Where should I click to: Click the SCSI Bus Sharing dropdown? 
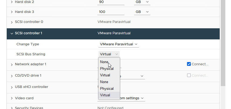point(109,54)
